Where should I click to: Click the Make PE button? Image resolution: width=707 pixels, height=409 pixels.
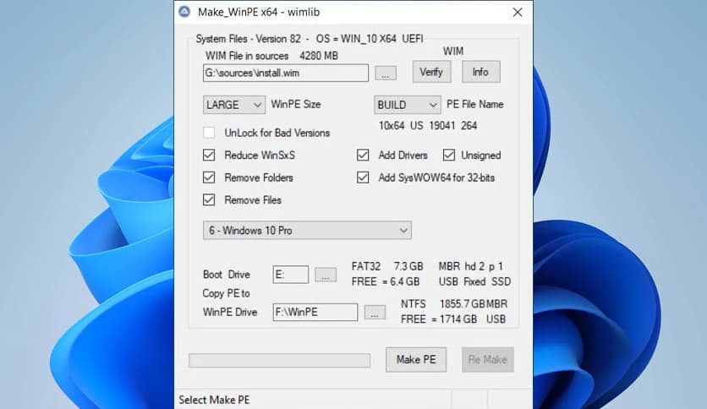pos(416,359)
